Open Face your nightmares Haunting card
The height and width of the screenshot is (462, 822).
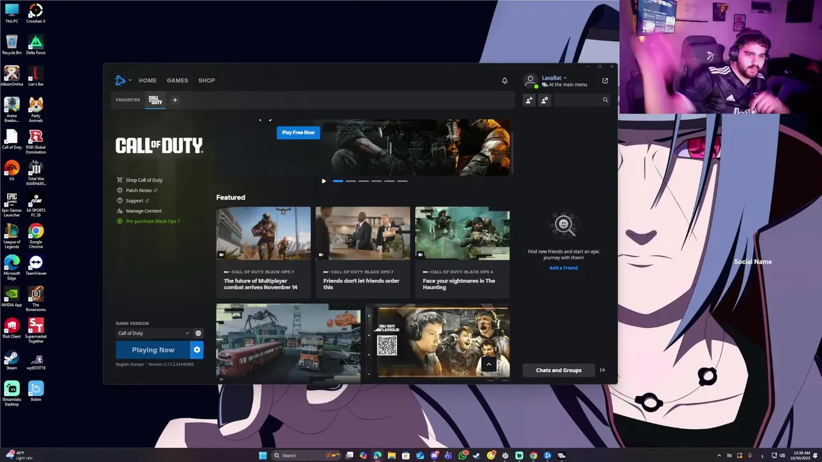point(462,252)
